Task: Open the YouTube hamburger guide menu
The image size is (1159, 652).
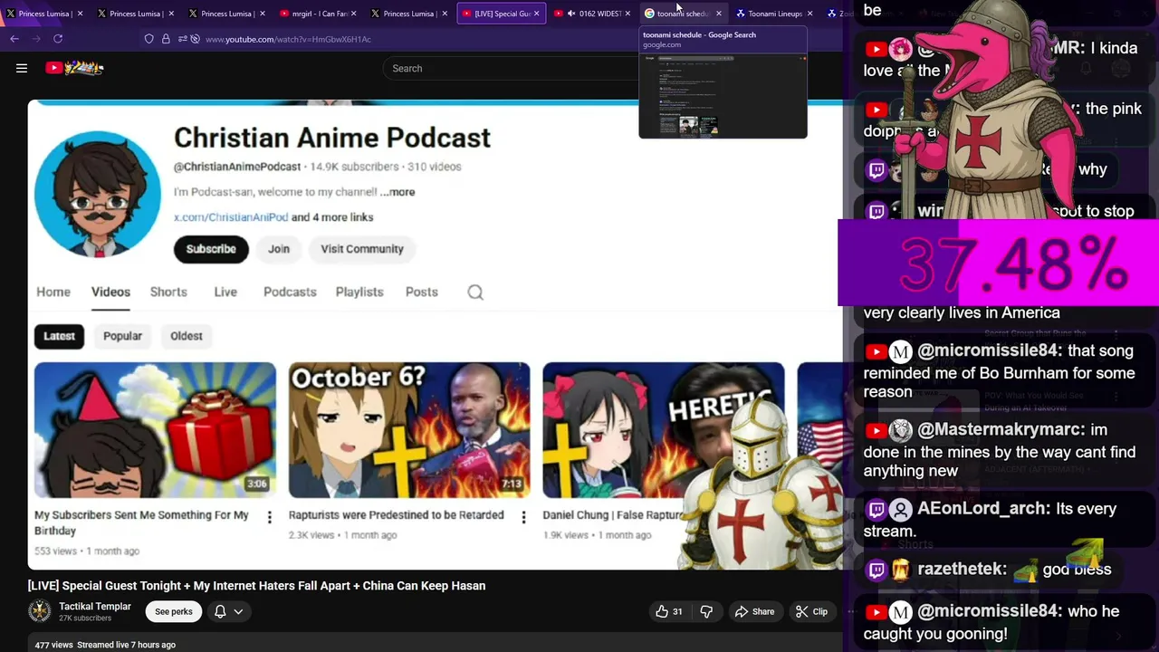Action: click(x=22, y=68)
